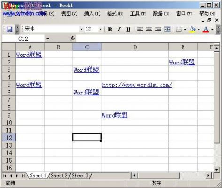Expand the font name list showing 宋体
222x188 pixels.
(x=81, y=29)
